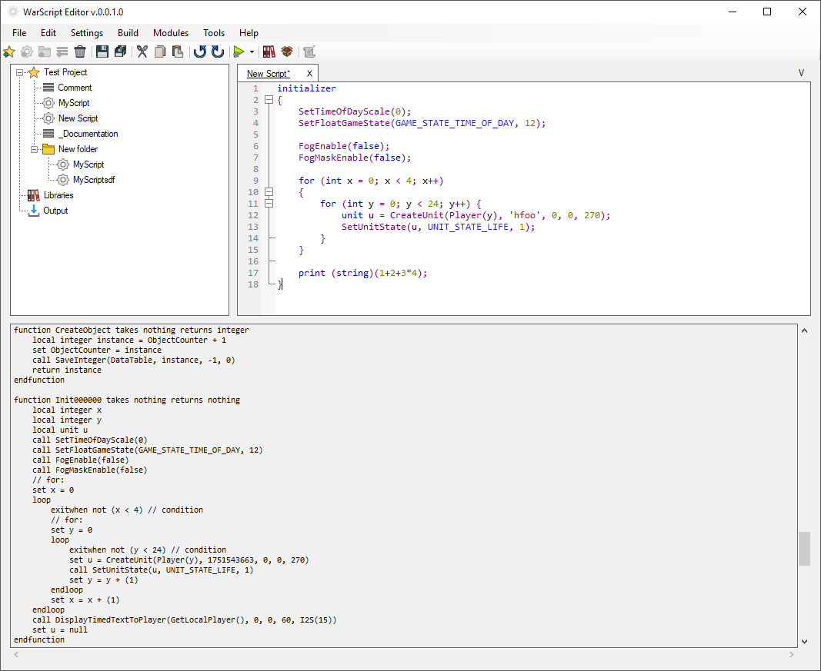Screen dimensions: 821x671
Task: Open the build options dropdown arrow
Action: (252, 51)
